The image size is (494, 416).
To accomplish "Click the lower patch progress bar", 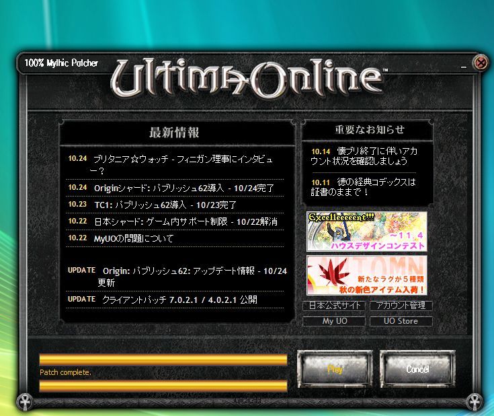I will 163,386.
